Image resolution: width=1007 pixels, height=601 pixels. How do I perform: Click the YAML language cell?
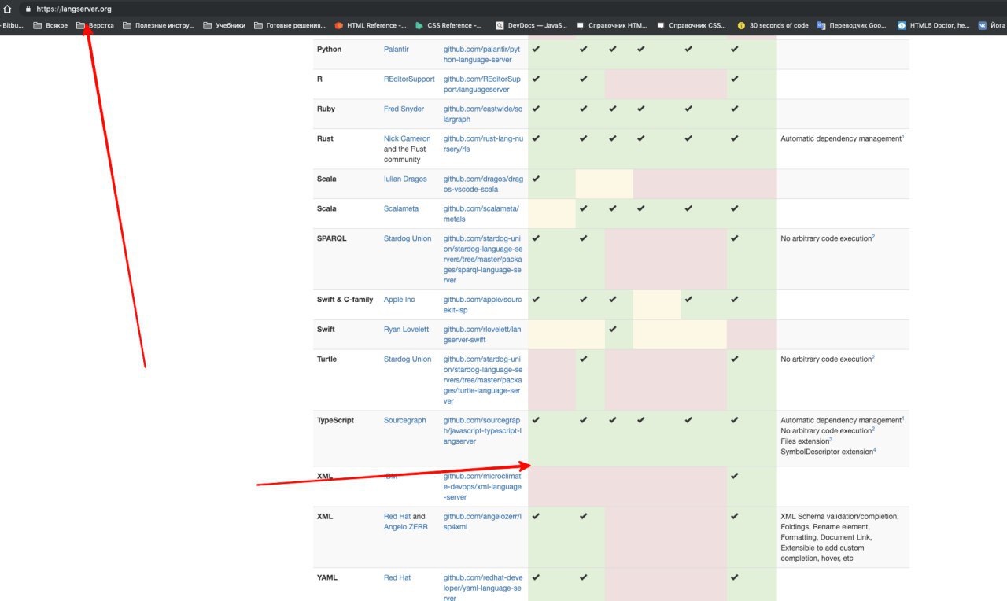(x=346, y=584)
